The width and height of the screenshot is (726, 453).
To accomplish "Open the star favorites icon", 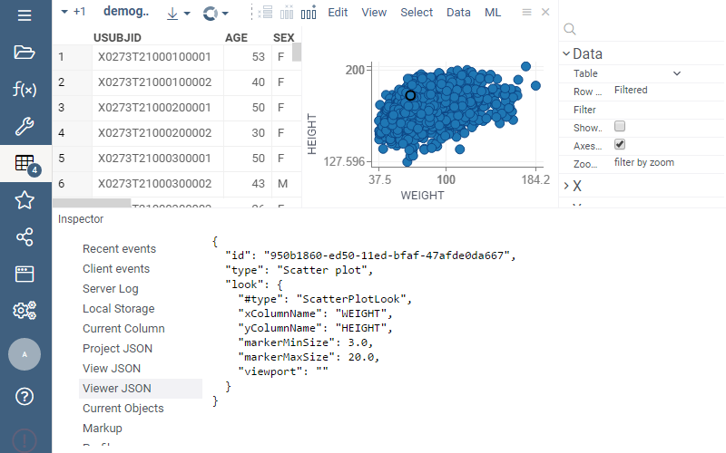I will click(25, 200).
